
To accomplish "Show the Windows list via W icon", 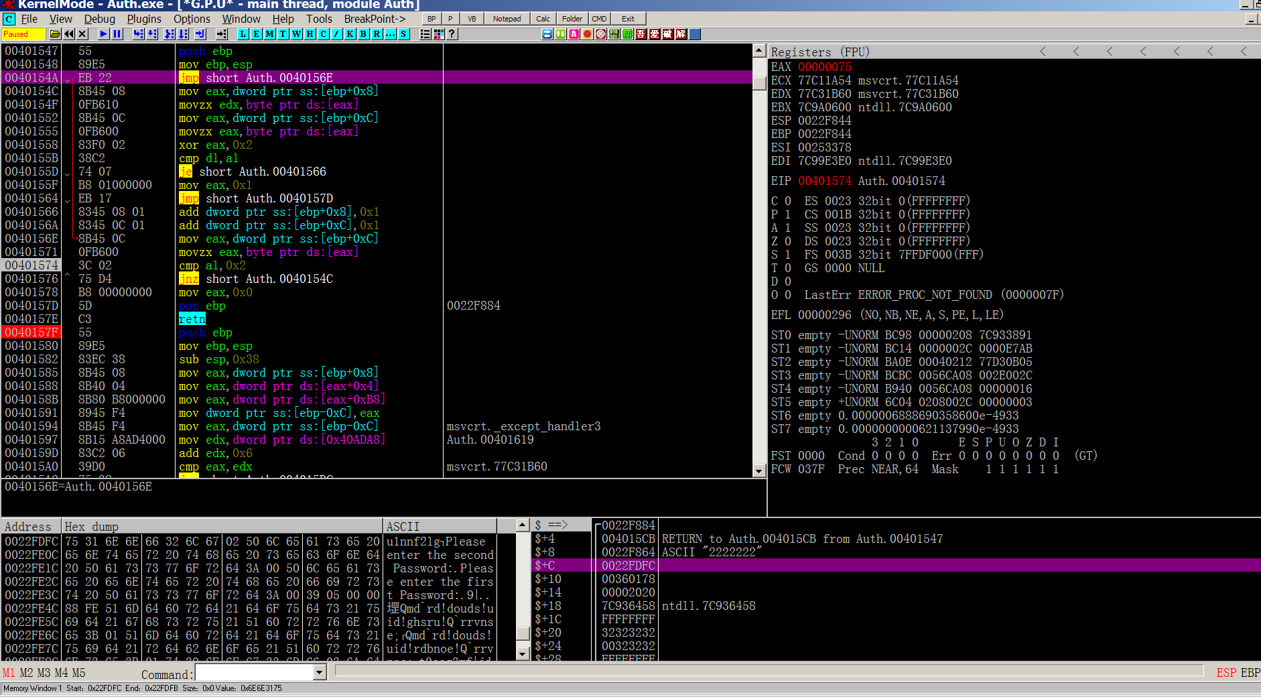I will [x=296, y=34].
